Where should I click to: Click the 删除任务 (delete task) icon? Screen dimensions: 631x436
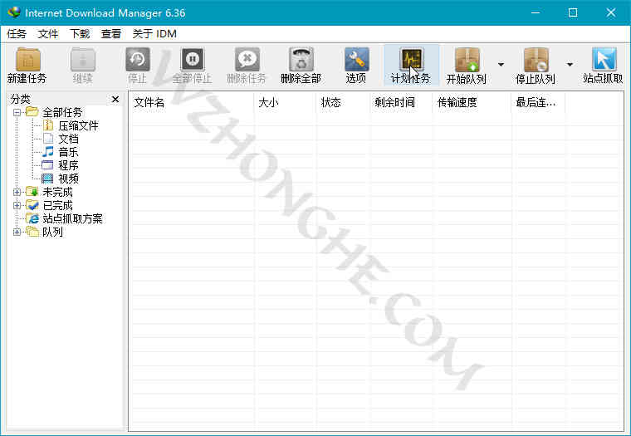coord(247,60)
